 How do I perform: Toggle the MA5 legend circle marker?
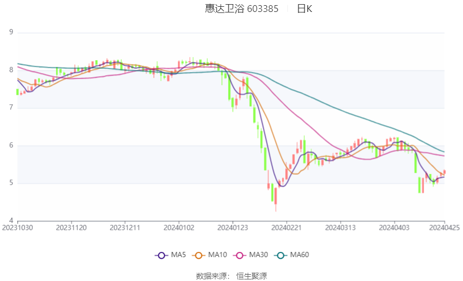[161, 255]
